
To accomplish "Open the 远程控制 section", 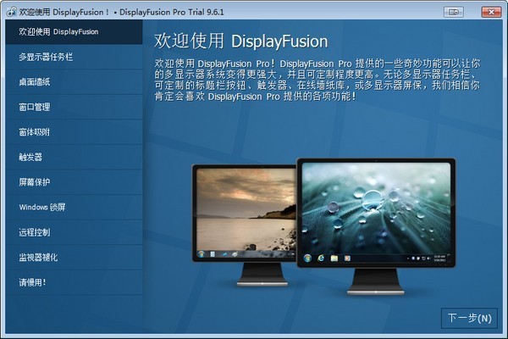I will tap(74, 232).
